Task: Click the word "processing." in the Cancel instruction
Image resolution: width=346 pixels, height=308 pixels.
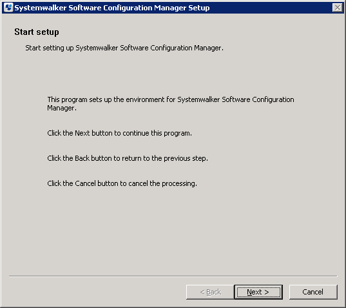Action: point(179,183)
